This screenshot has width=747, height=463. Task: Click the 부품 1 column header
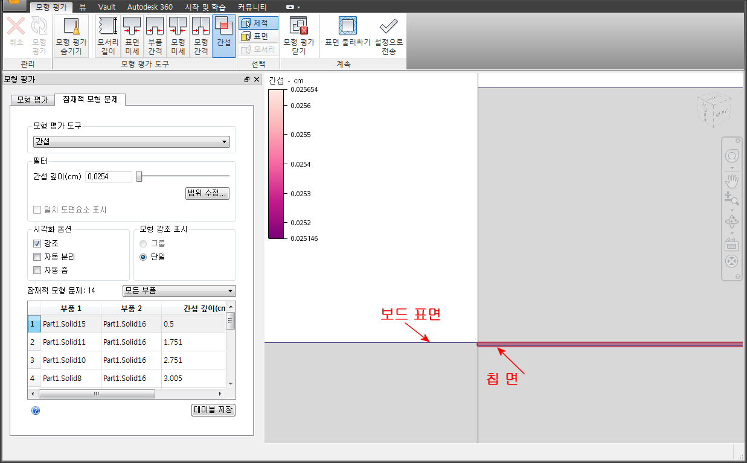[71, 308]
